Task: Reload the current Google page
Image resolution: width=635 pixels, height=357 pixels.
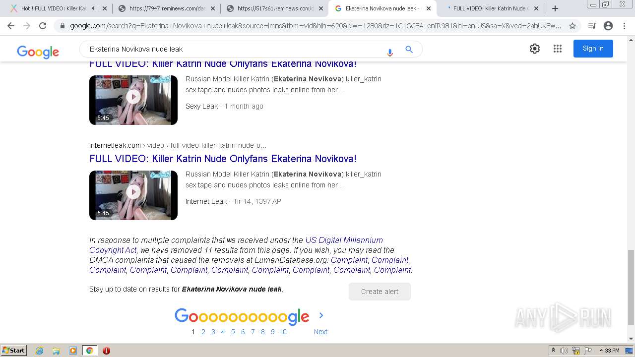Action: coord(43,26)
